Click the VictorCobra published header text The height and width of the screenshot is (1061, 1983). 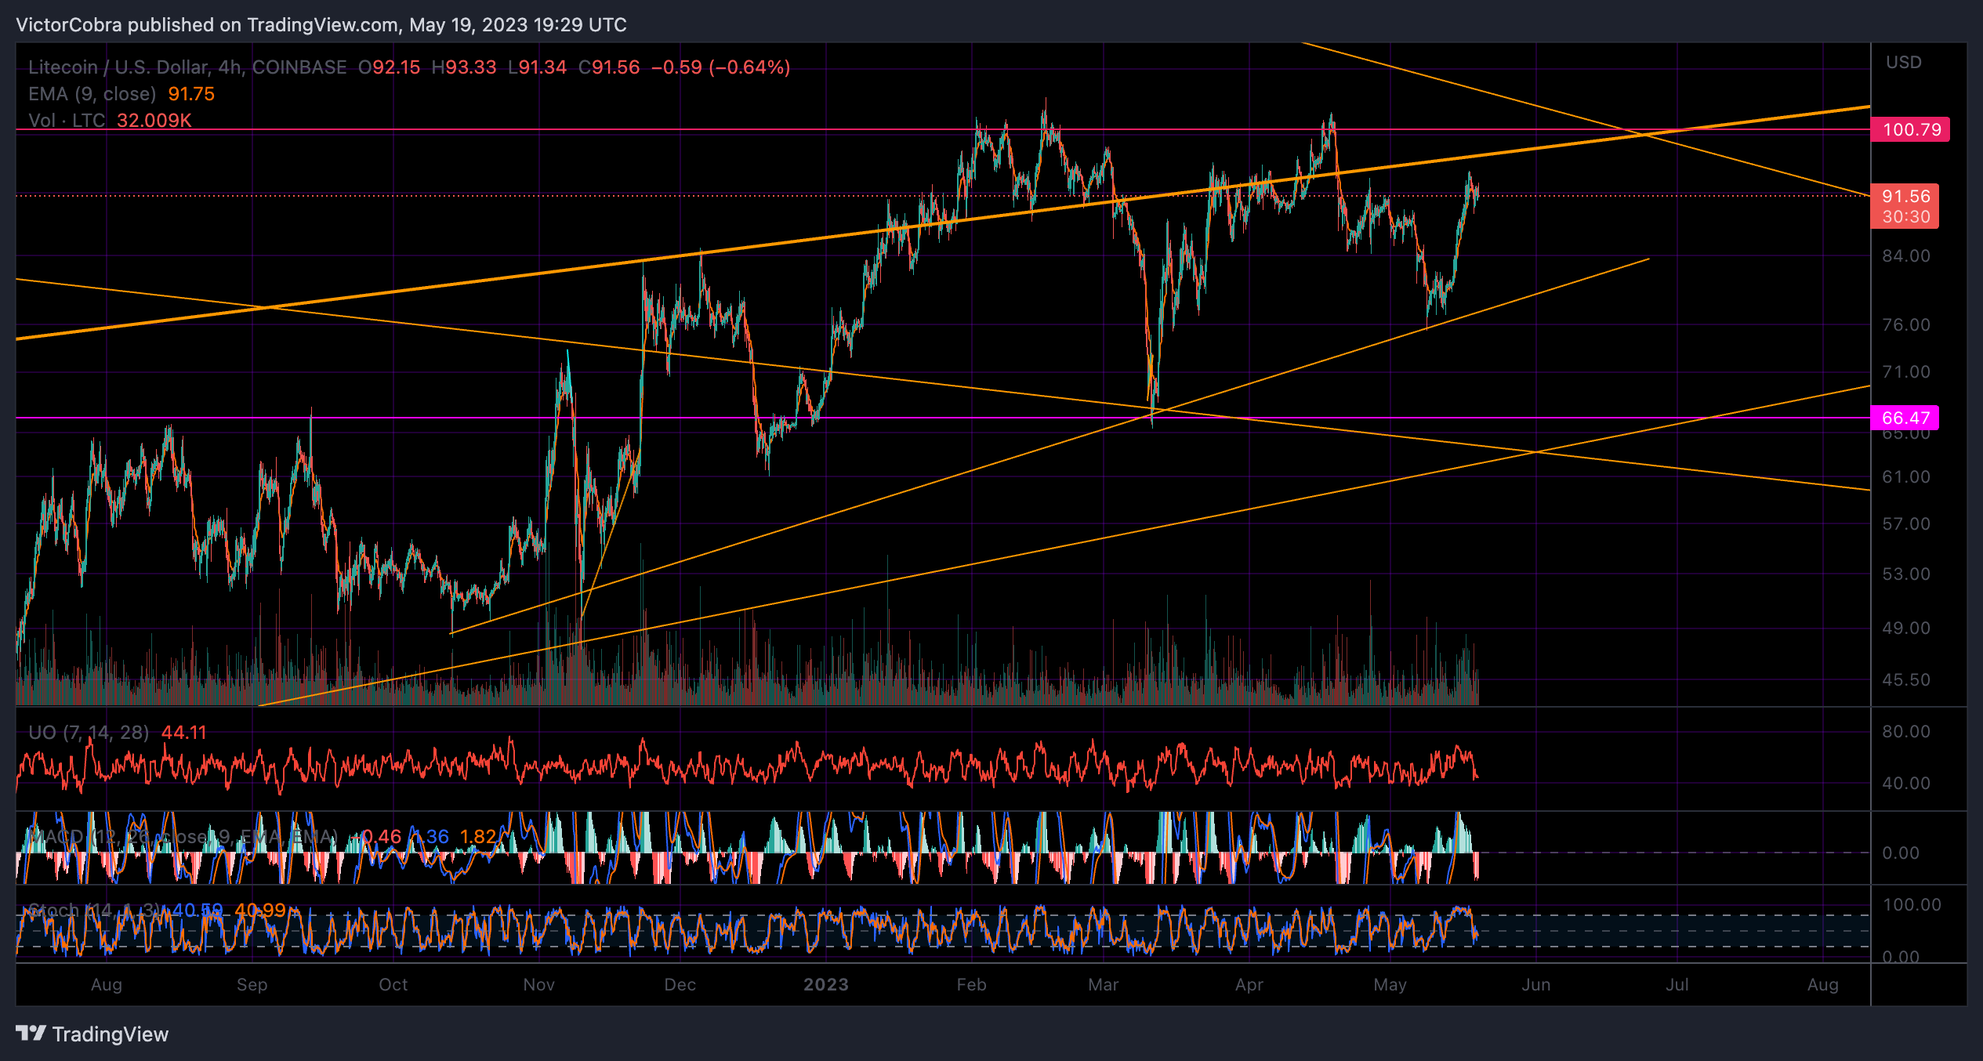click(321, 25)
